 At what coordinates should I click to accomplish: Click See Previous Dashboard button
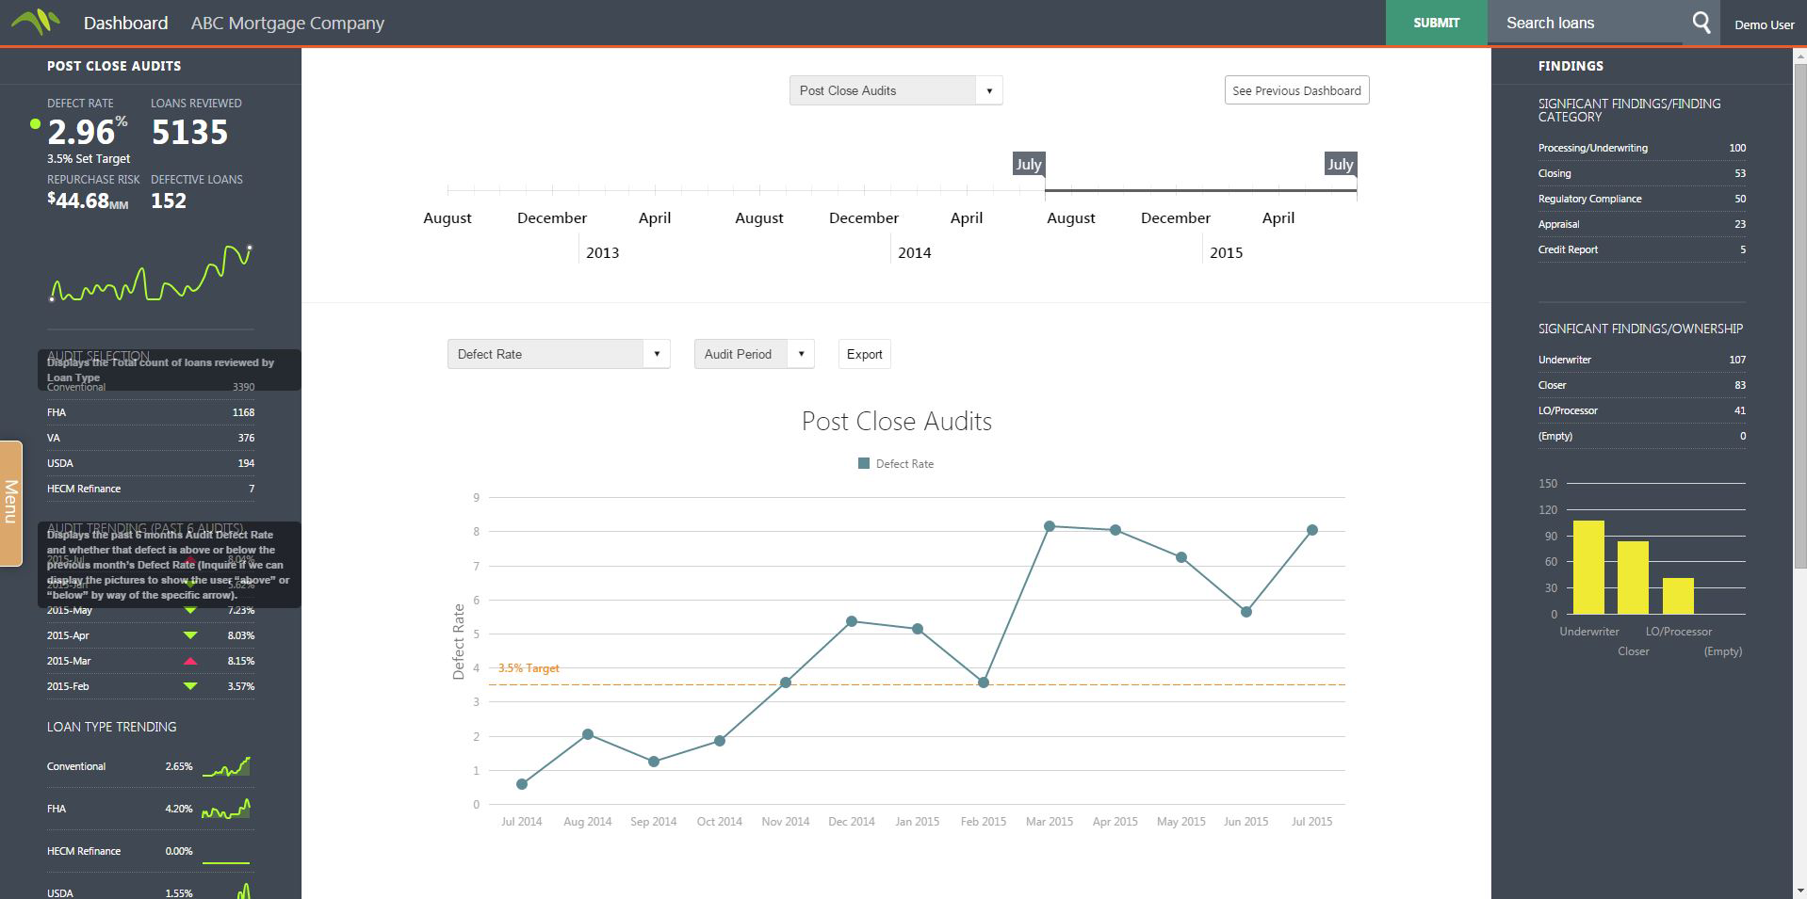click(1296, 90)
